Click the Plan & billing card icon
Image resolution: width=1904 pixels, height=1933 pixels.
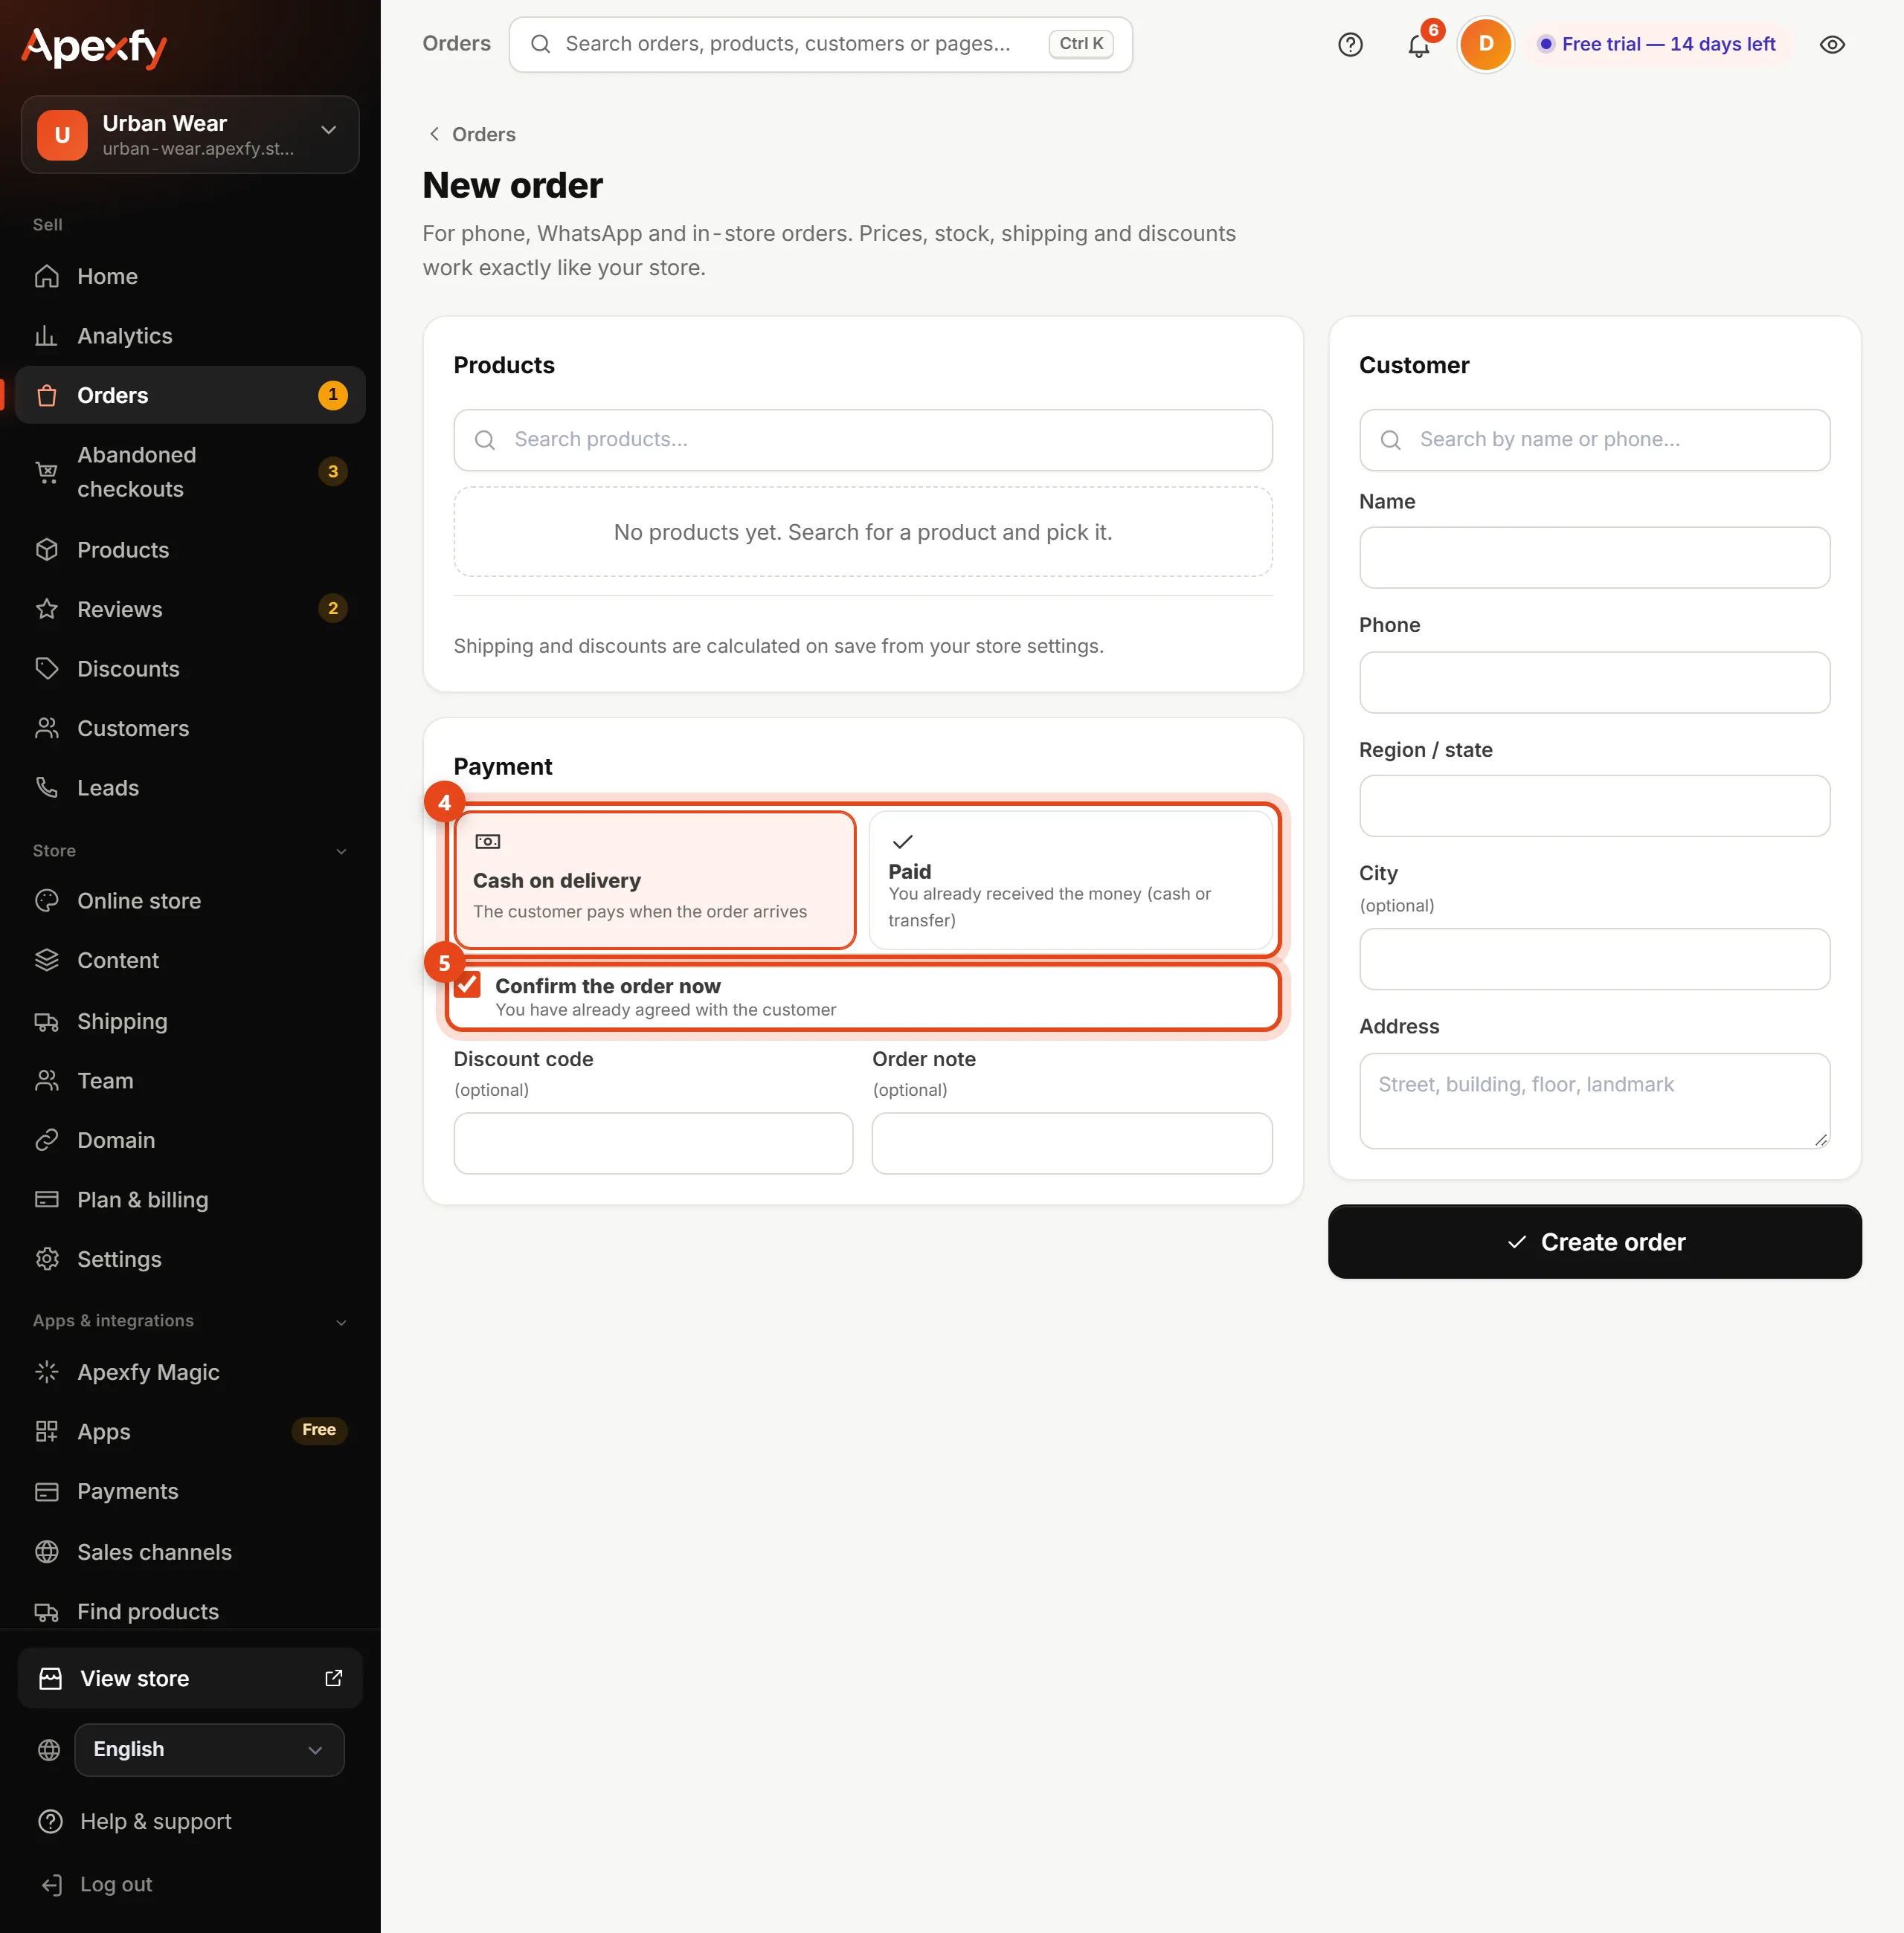click(x=47, y=1199)
